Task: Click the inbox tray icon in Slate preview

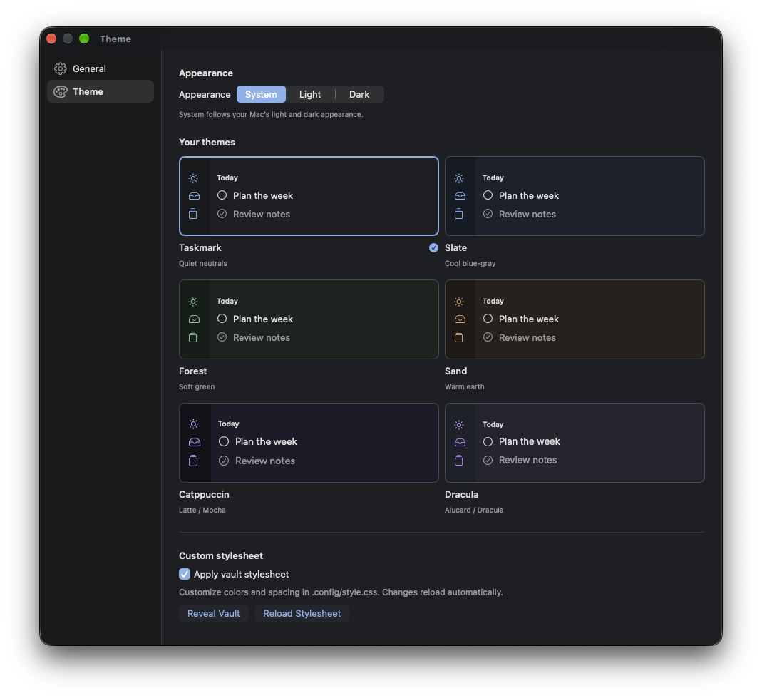Action: point(460,196)
